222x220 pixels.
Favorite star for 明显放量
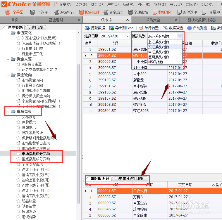click(x=18, y=201)
